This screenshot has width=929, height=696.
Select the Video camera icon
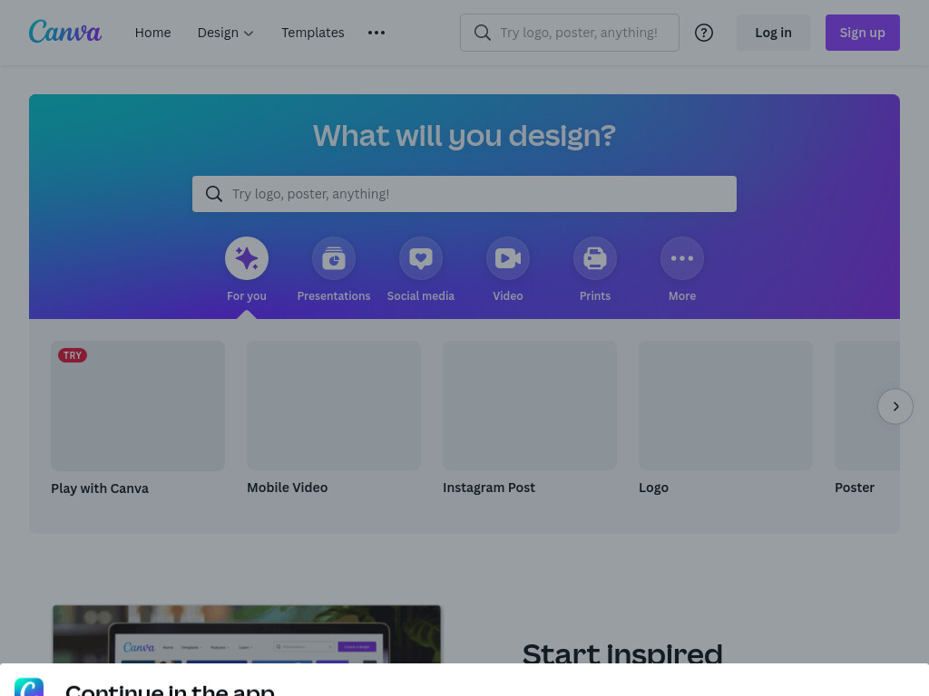click(x=508, y=258)
